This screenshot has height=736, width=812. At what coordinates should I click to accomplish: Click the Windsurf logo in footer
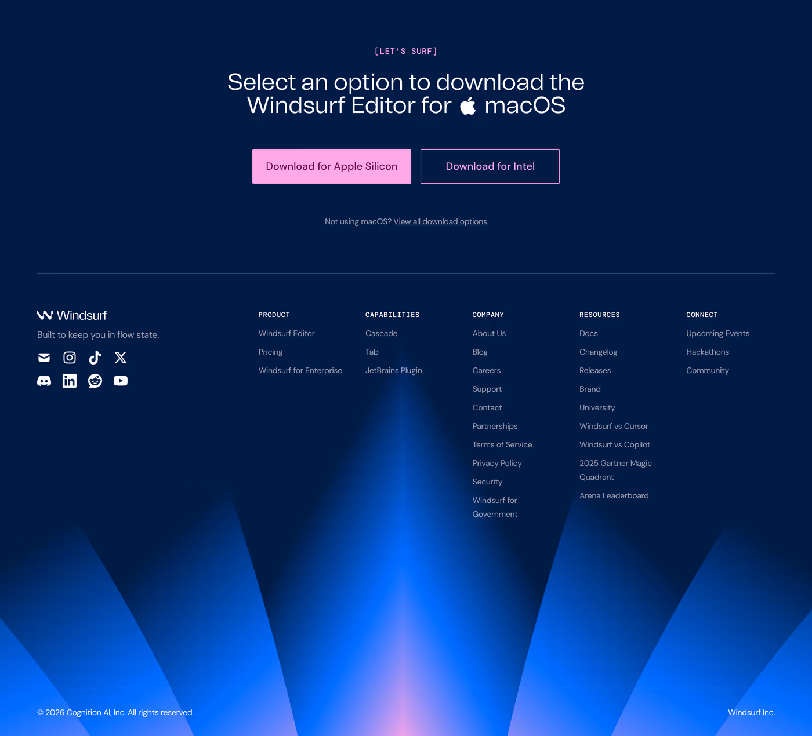72,315
